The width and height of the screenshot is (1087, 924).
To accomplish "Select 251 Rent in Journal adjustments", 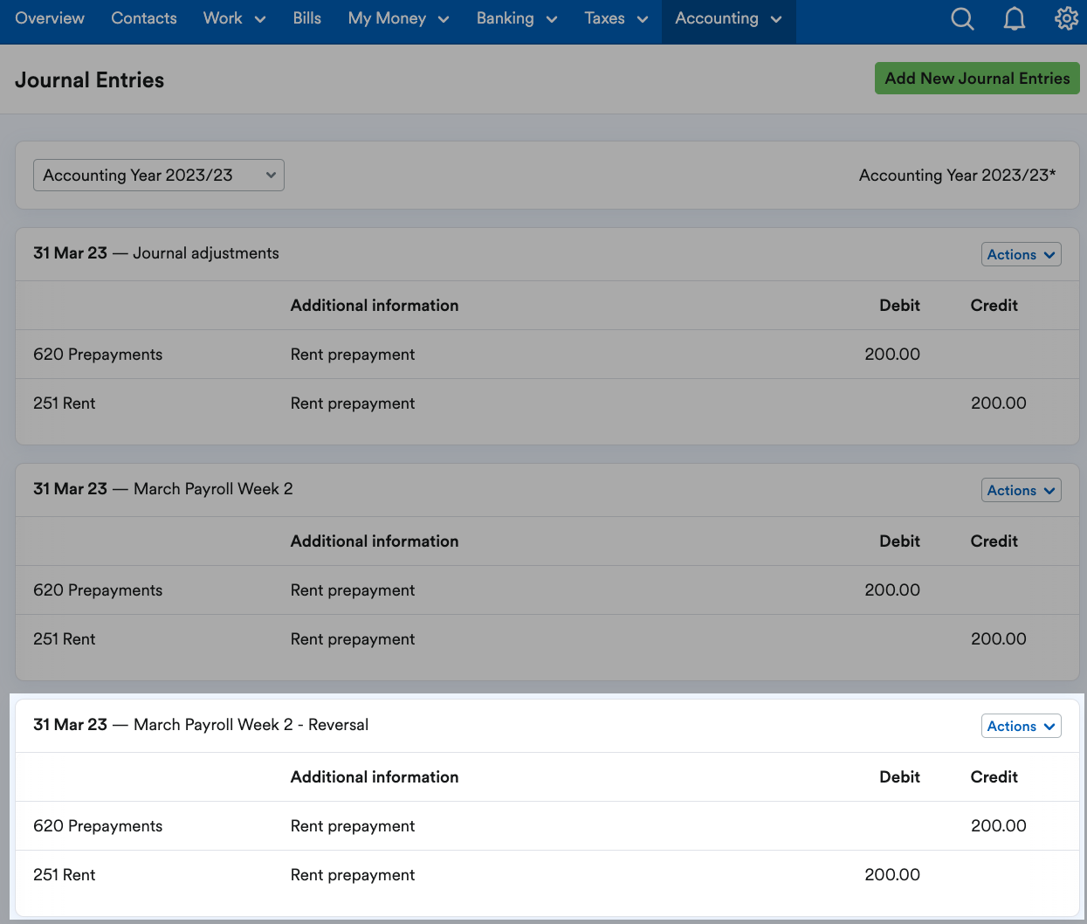I will (65, 403).
